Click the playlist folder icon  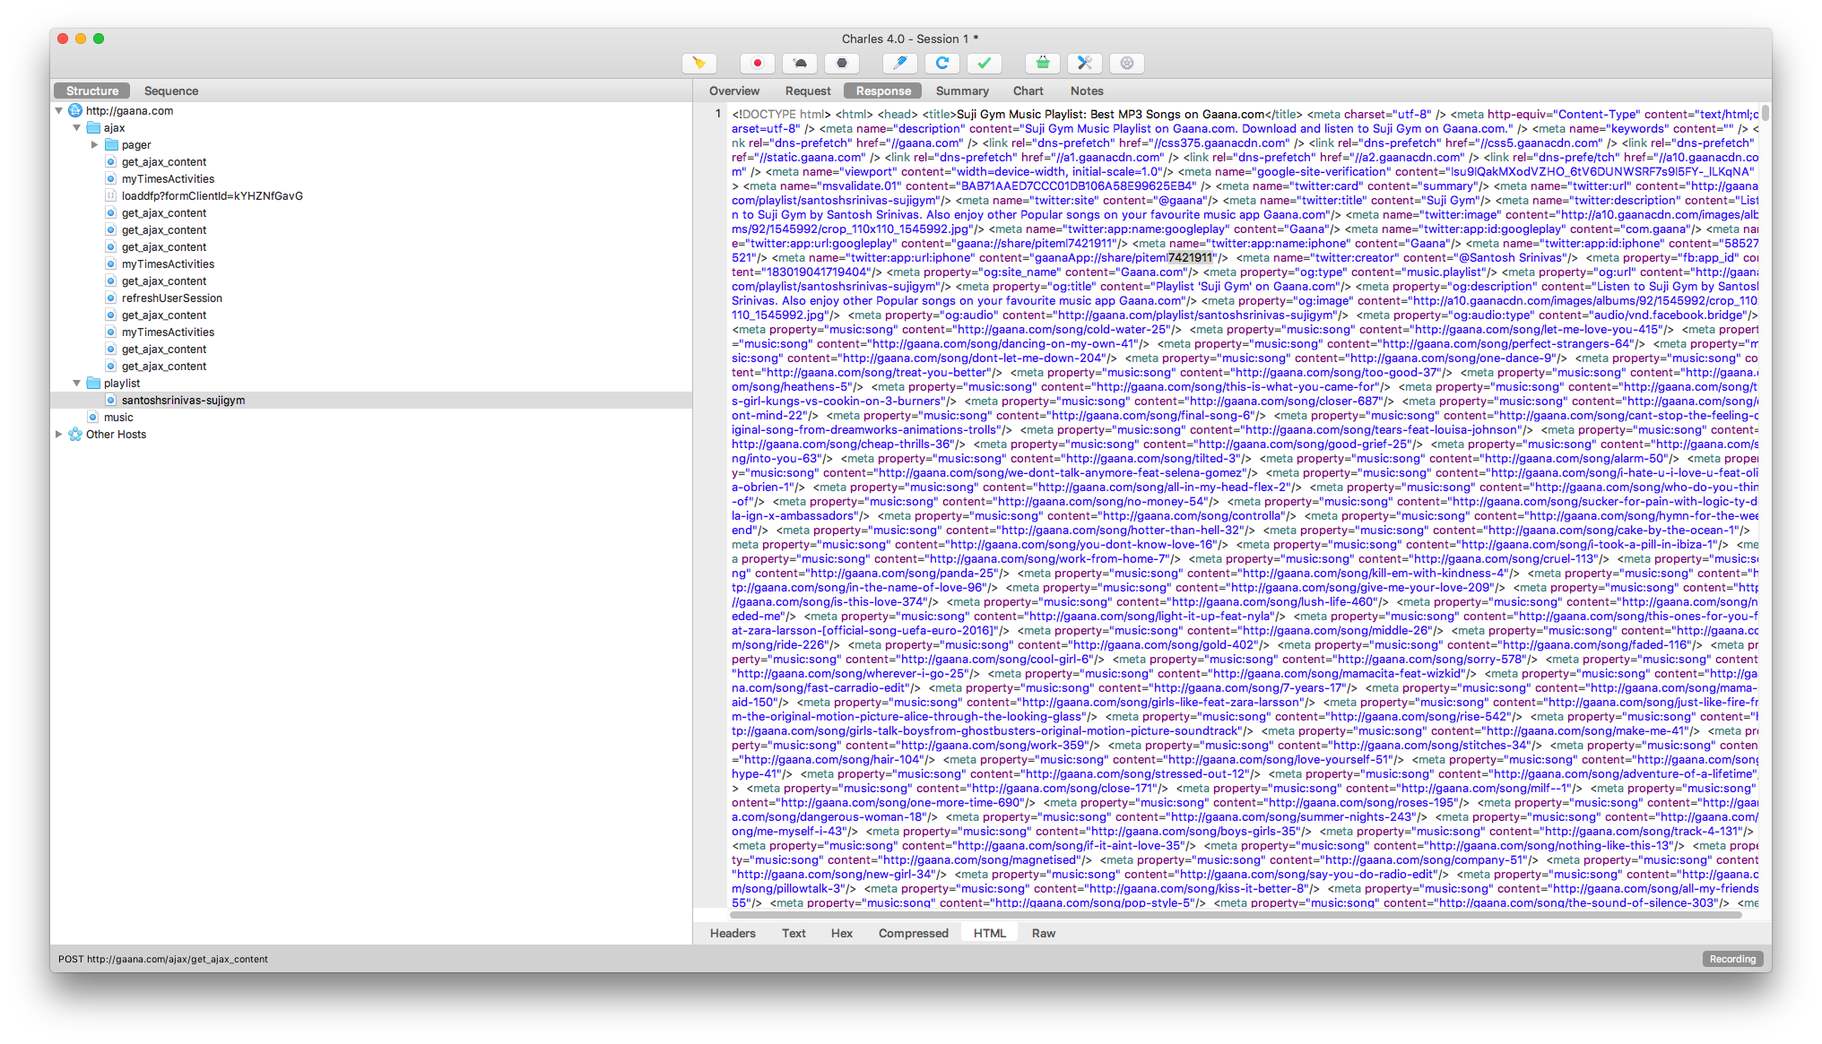coord(93,384)
